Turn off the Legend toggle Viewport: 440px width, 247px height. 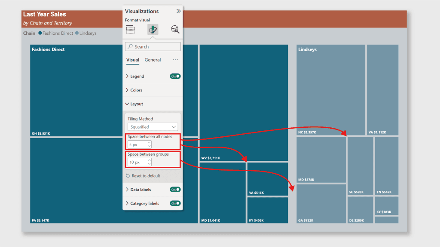click(x=175, y=76)
